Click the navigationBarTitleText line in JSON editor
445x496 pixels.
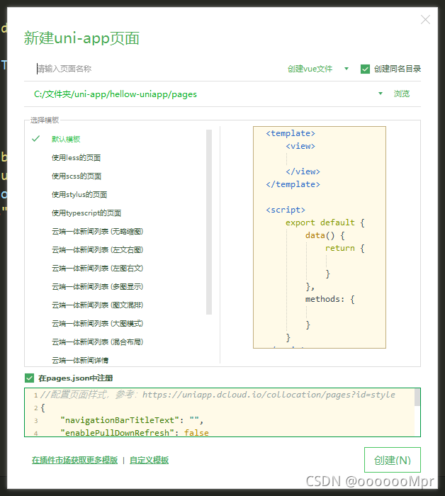click(132, 420)
